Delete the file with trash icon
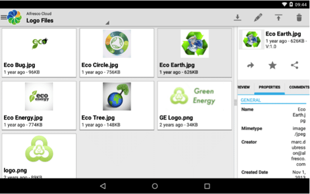Image resolution: width=310 pixels, height=194 pixels. tap(299, 18)
